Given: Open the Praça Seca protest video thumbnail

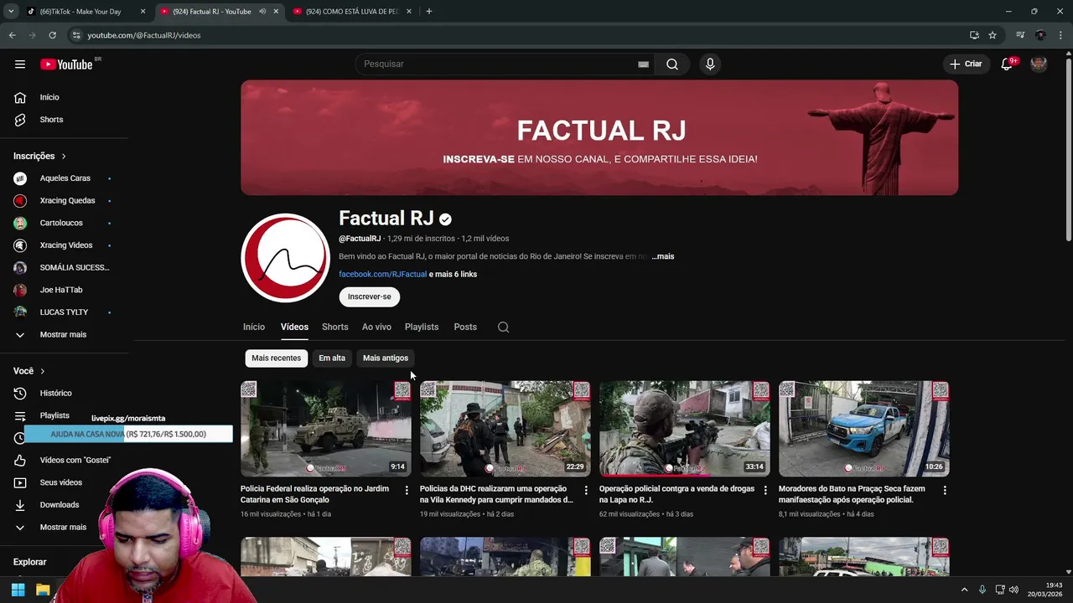Looking at the screenshot, I should coord(863,429).
